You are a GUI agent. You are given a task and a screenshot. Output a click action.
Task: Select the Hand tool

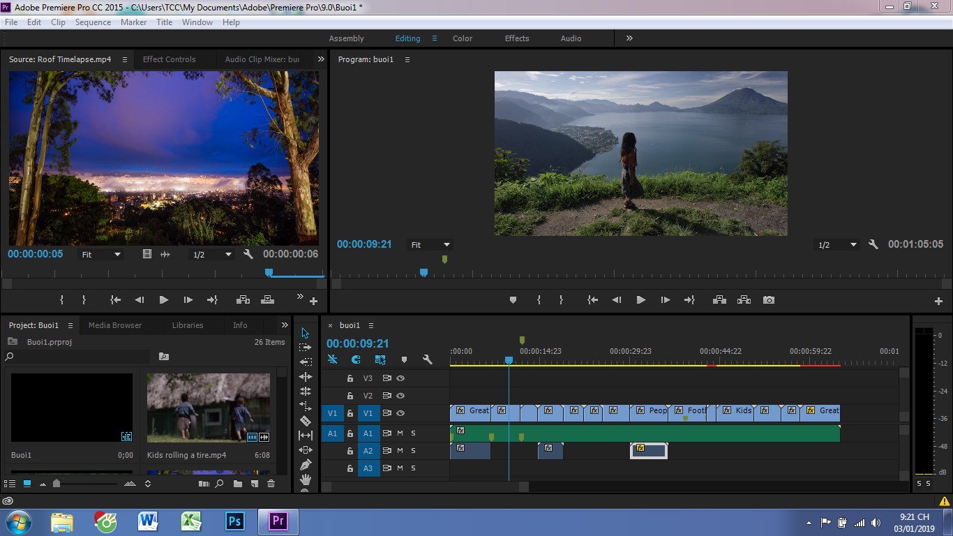(x=305, y=479)
